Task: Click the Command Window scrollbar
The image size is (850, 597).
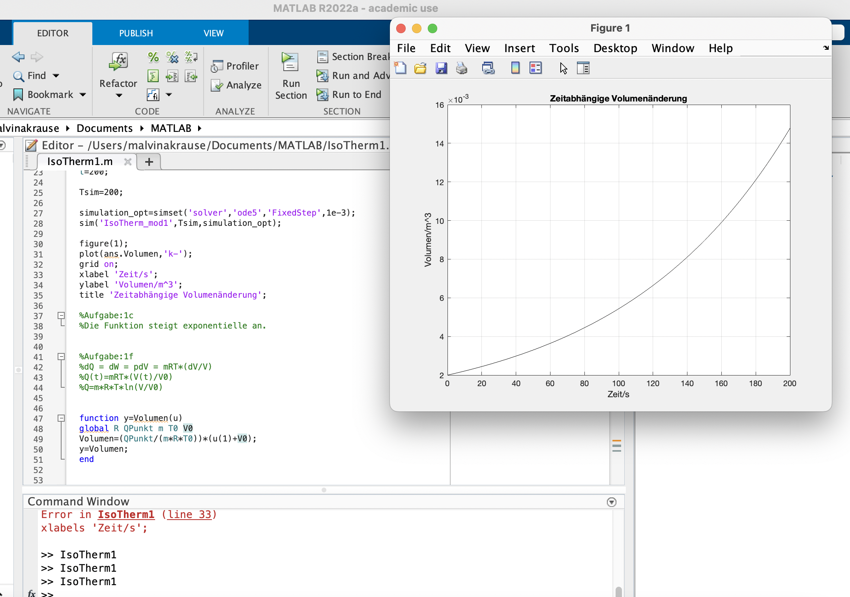Action: pos(618,591)
